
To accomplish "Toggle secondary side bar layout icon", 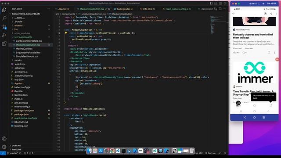I will (220, 4).
